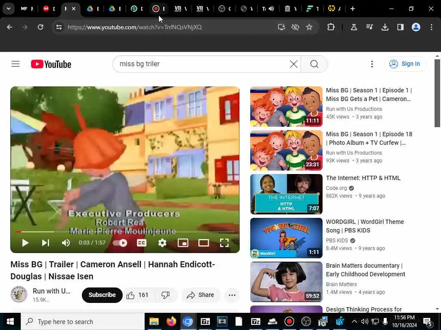Mute the video player volume
Screen dimensions: 441x330
[x=66, y=243]
